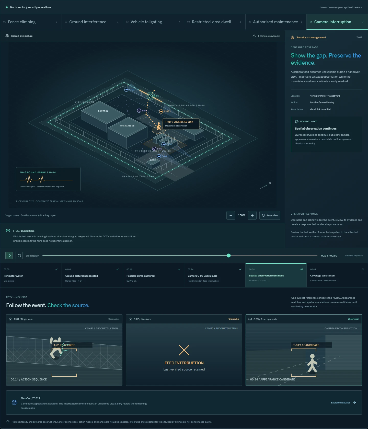Open the C-03 Asset approach camera thumbnail
Image resolution: width=368 pixels, height=429 pixels.
304,350
